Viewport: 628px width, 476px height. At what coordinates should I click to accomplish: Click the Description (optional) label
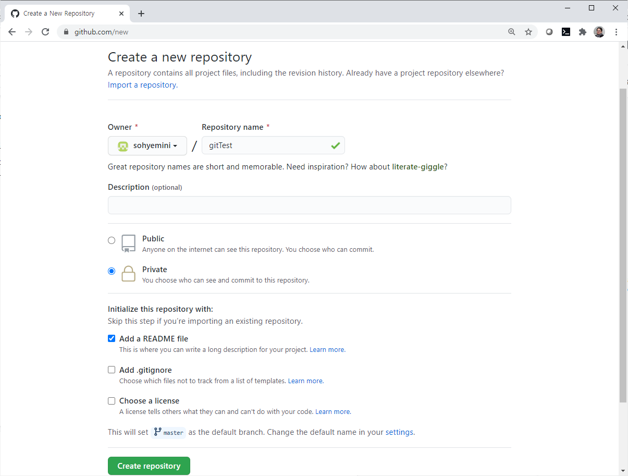145,187
